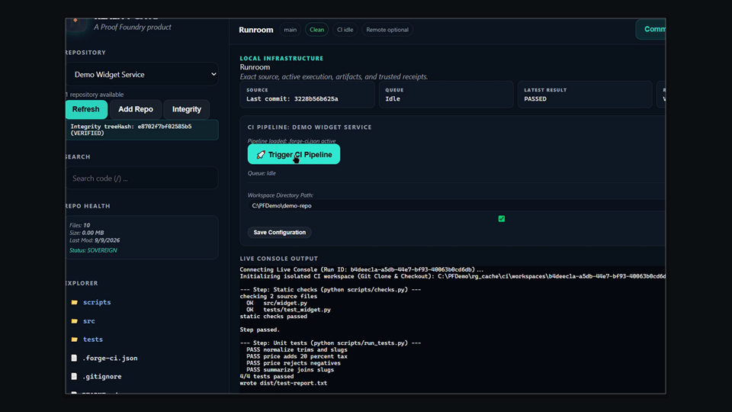This screenshot has height=412, width=732.
Task: Open the Demo Widget Service repository dropdown
Action: pyautogui.click(x=143, y=74)
